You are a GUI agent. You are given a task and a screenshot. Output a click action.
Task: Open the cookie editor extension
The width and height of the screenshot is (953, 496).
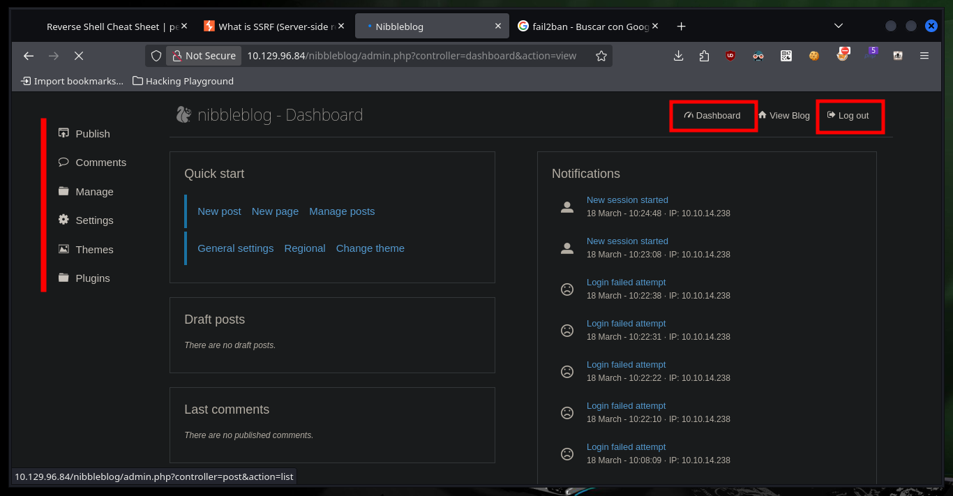click(x=814, y=56)
